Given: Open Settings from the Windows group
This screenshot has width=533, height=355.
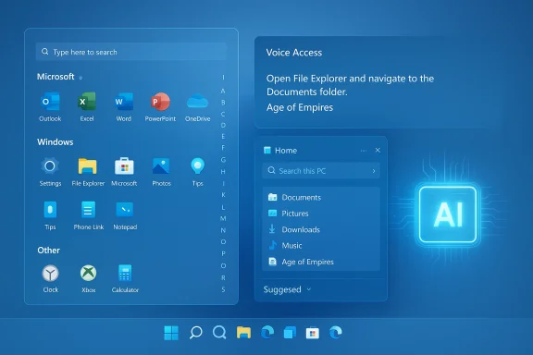Looking at the screenshot, I should point(50,172).
